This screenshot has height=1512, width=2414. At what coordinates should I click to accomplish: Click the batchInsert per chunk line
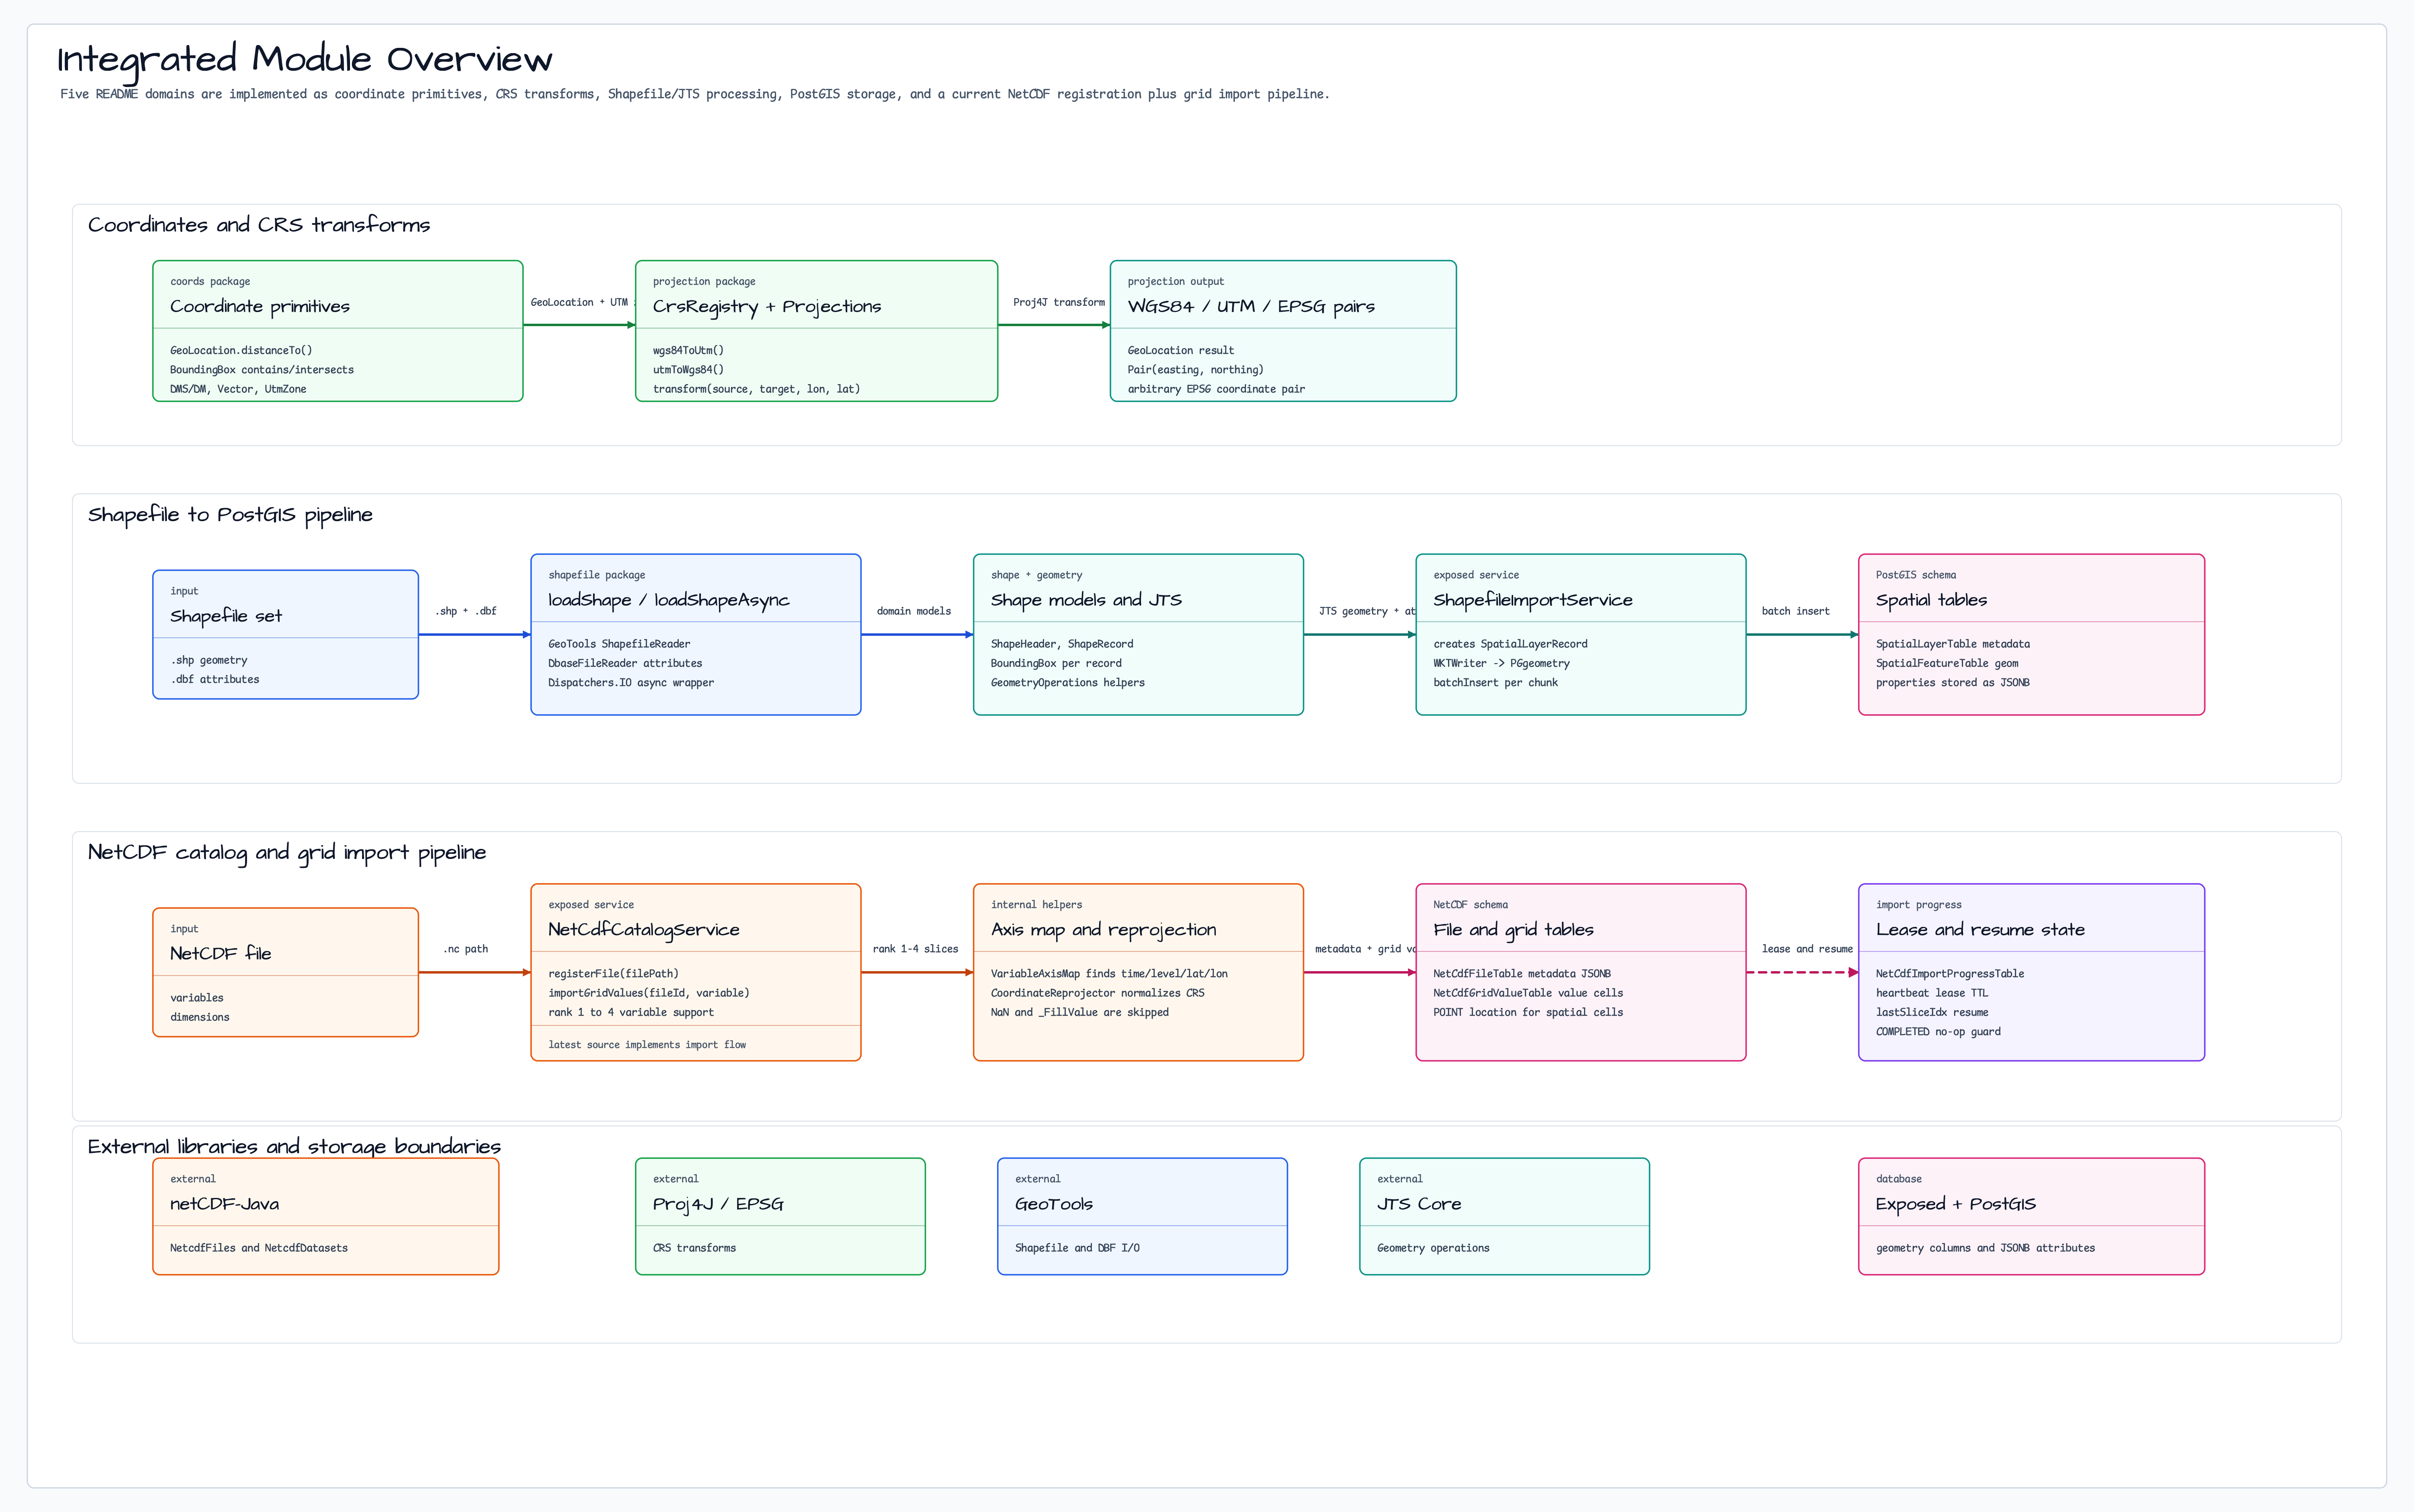(1495, 683)
